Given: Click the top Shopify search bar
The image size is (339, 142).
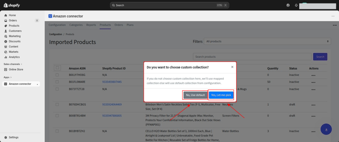Looking at the screenshot, I should click(x=169, y=5).
